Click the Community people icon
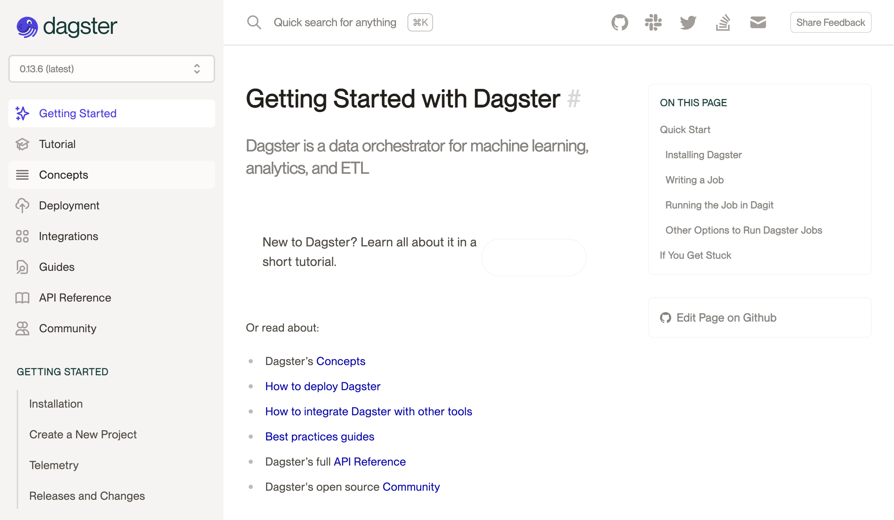894x520 pixels. coord(22,328)
